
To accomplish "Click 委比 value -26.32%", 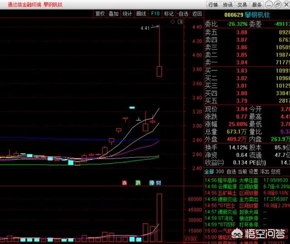I will [x=237, y=24].
